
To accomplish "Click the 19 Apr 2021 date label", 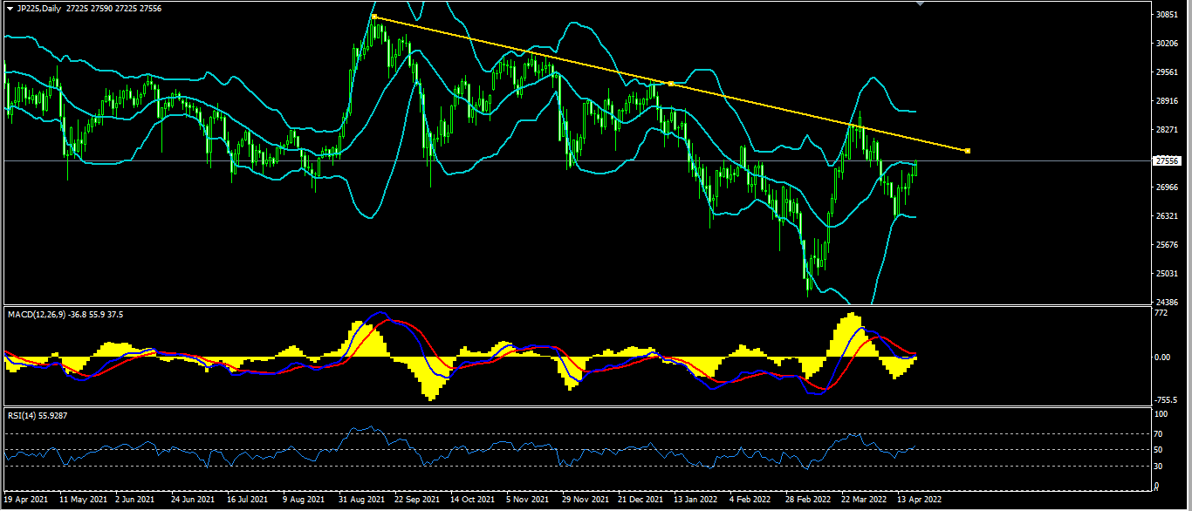I will click(x=25, y=501).
